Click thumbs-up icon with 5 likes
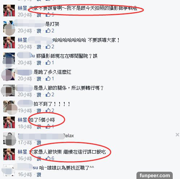 [x=48, y=15]
